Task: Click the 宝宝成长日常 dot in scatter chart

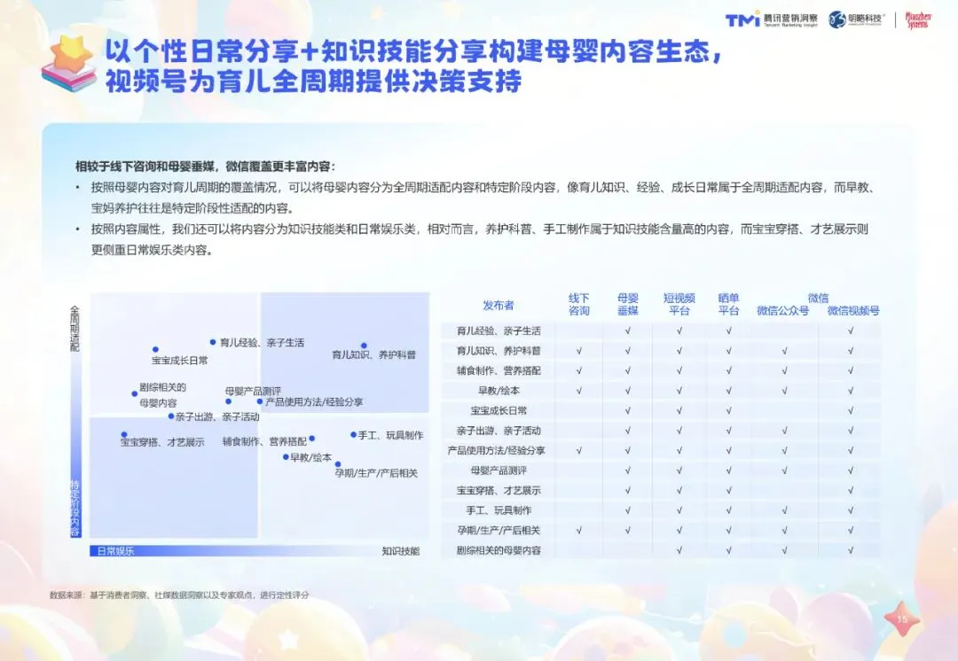Action: [x=155, y=350]
